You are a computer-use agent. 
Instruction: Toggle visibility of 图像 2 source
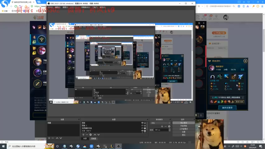coord(142,125)
